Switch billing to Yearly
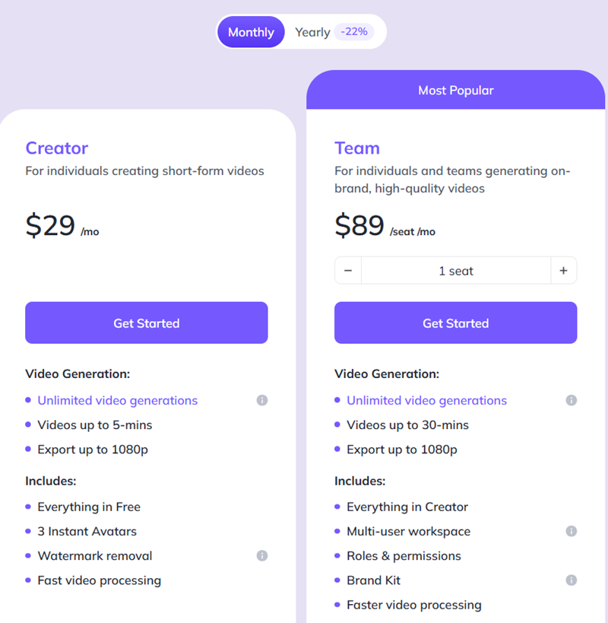The height and width of the screenshot is (623, 608). (x=312, y=32)
